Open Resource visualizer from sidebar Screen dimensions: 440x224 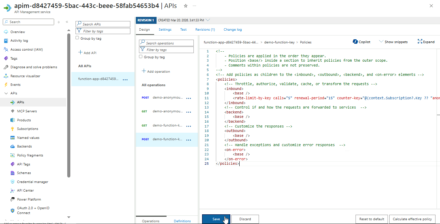tap(25, 76)
